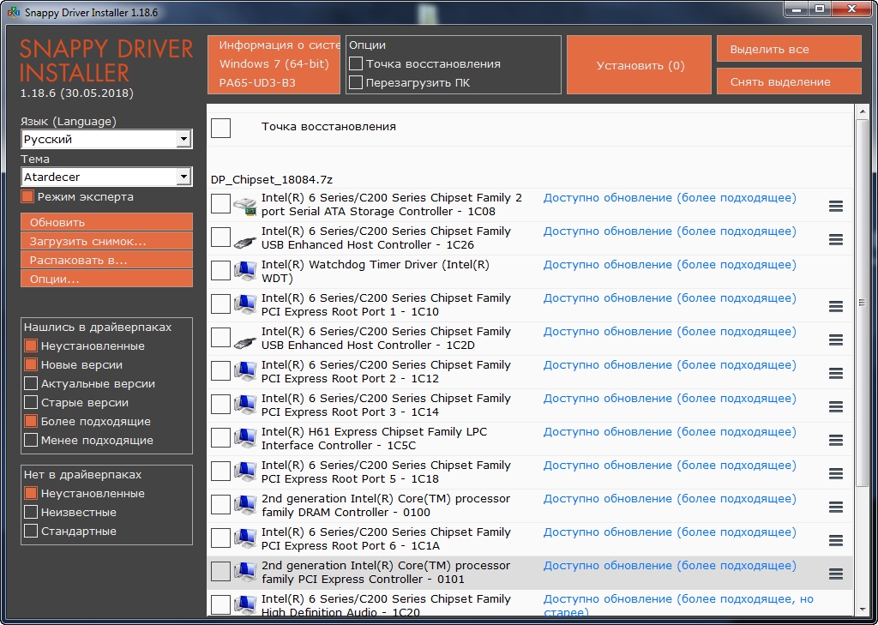
Task: Click the device icon for H61 LPC Interface Controller
Action: [x=244, y=439]
